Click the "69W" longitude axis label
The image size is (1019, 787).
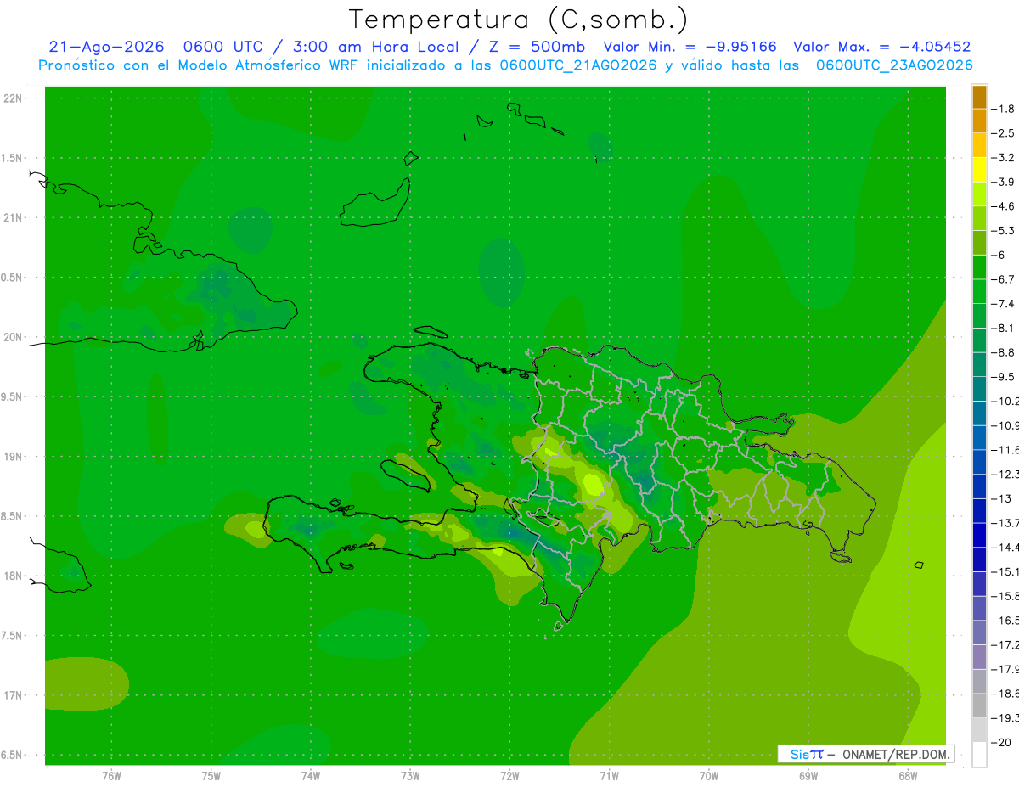[808, 776]
